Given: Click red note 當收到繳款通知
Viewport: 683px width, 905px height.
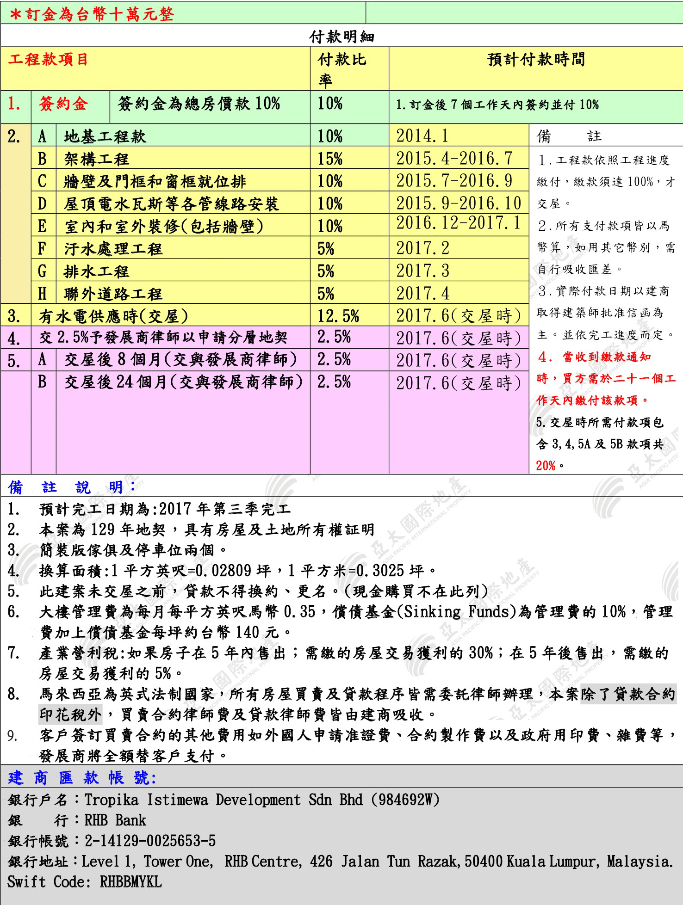Looking at the screenshot, I should click(607, 357).
